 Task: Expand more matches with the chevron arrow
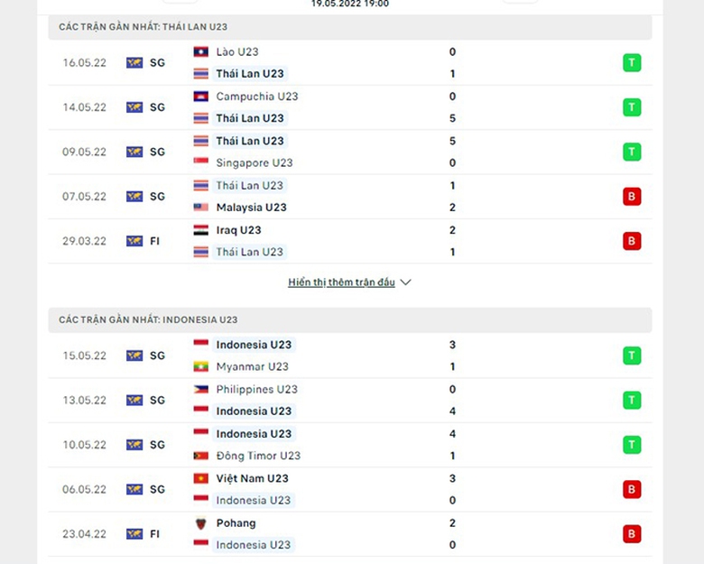[x=405, y=282]
